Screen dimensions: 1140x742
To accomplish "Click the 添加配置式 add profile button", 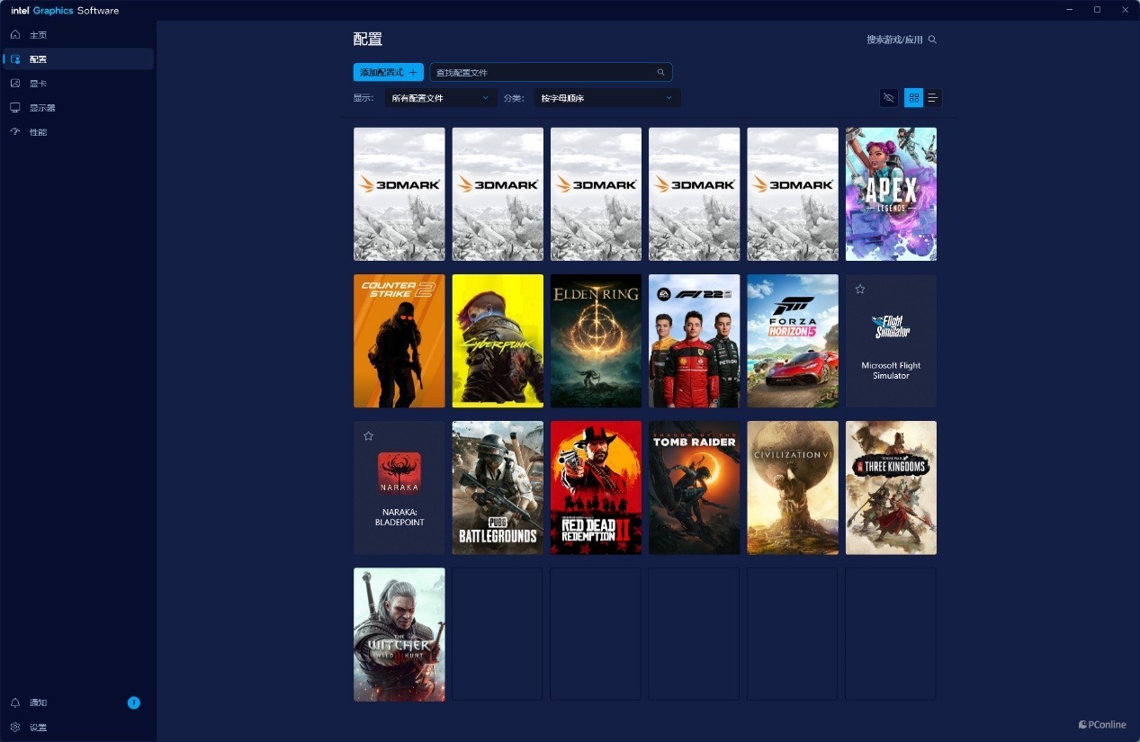I will click(388, 72).
